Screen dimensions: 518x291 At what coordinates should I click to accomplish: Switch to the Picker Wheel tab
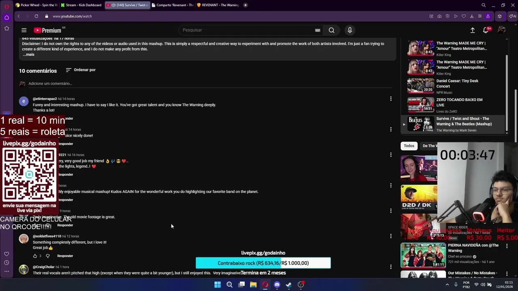click(36, 5)
